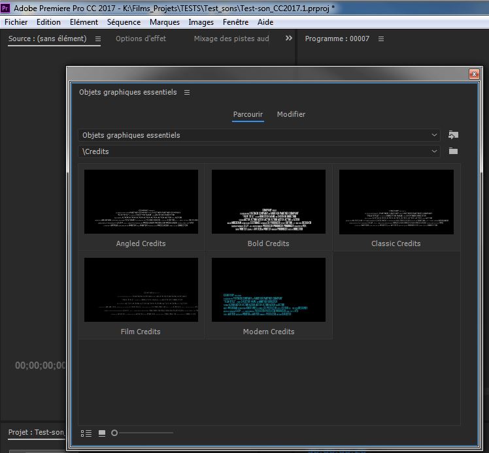The image size is (489, 453).
Task: Click the thumbnail size slider handle
Action: pos(114,433)
